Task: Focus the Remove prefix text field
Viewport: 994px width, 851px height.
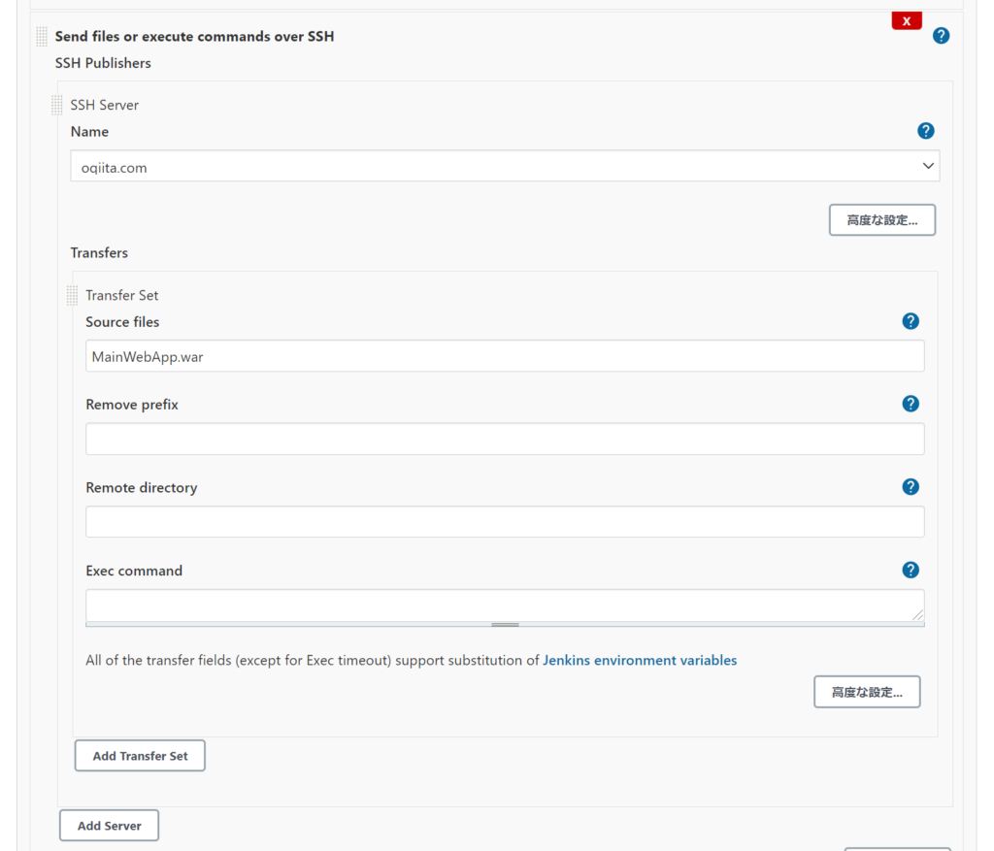Action: tap(505, 439)
